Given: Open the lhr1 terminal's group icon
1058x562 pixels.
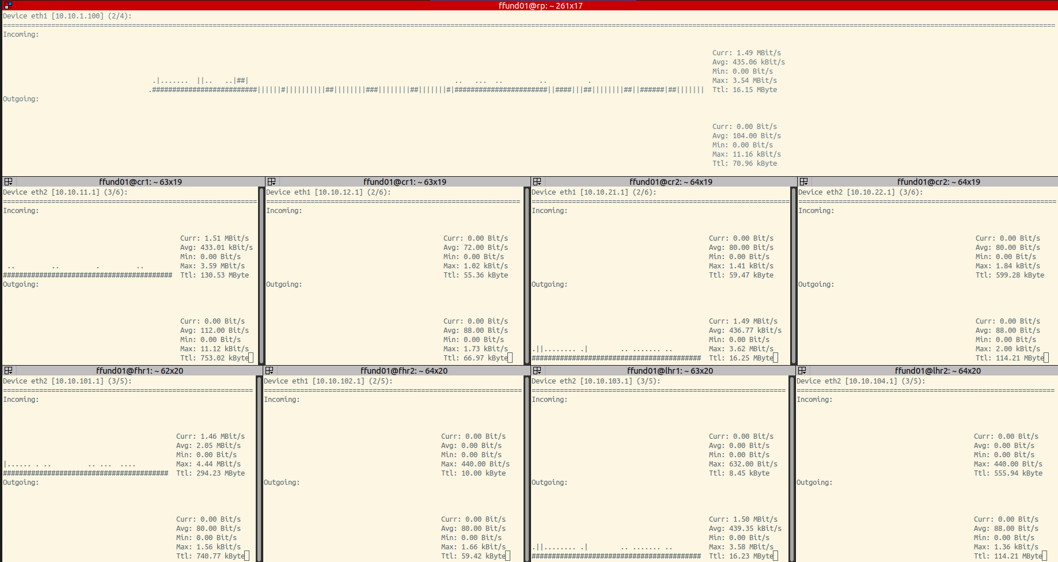Looking at the screenshot, I should point(537,371).
